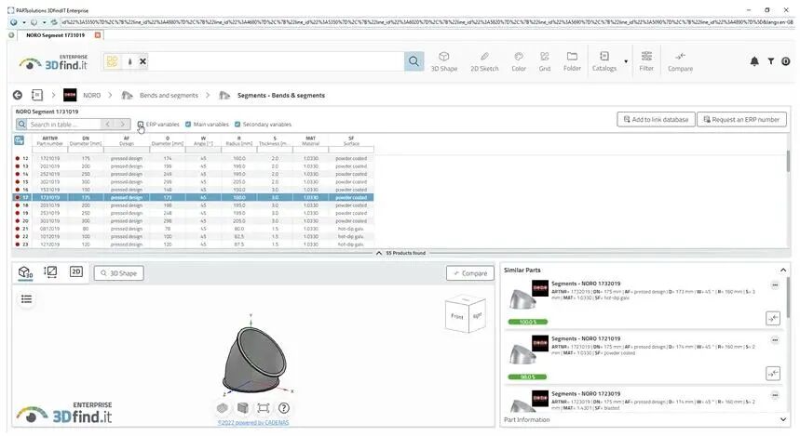Image resolution: width=800 pixels, height=436 pixels.
Task: Clear the search with the X icon
Action: coord(142,61)
